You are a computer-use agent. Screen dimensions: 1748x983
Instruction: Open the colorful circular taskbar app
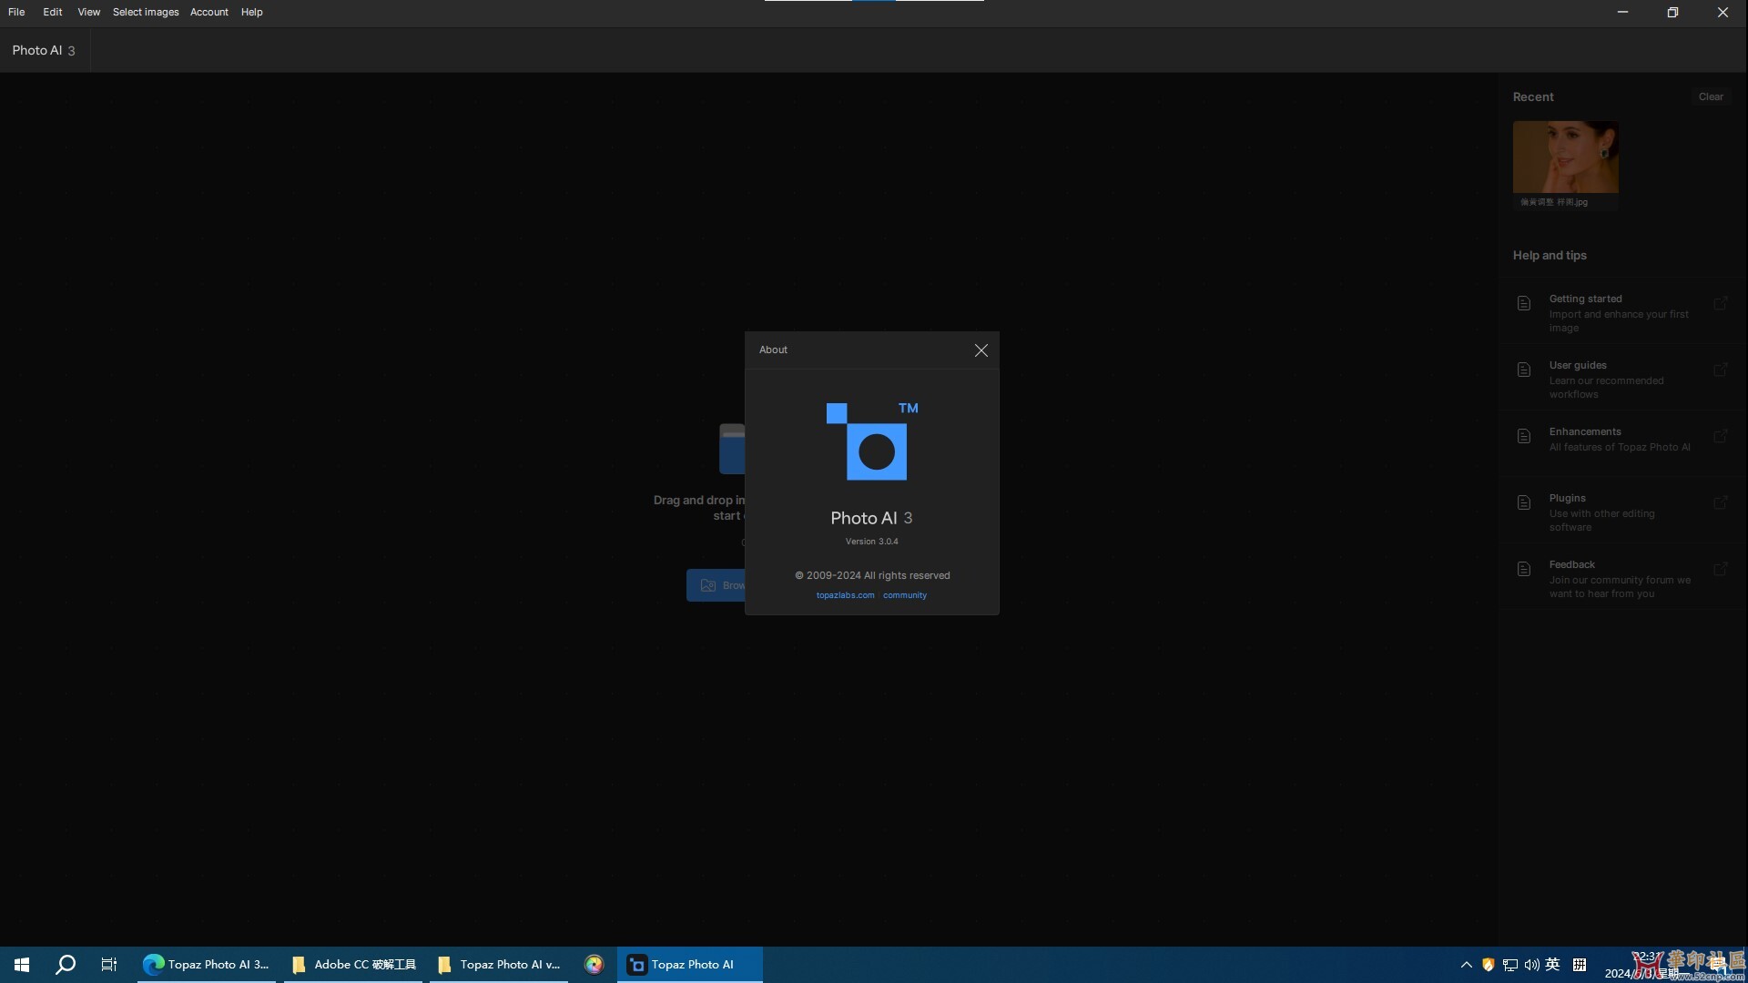pyautogui.click(x=594, y=965)
